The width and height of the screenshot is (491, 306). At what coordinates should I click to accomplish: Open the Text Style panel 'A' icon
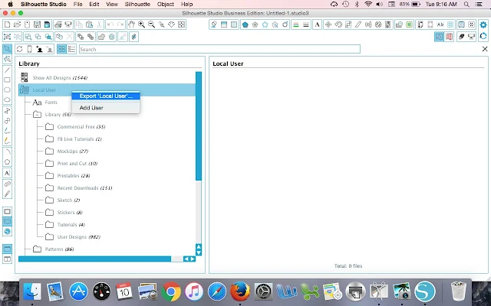pos(317,24)
